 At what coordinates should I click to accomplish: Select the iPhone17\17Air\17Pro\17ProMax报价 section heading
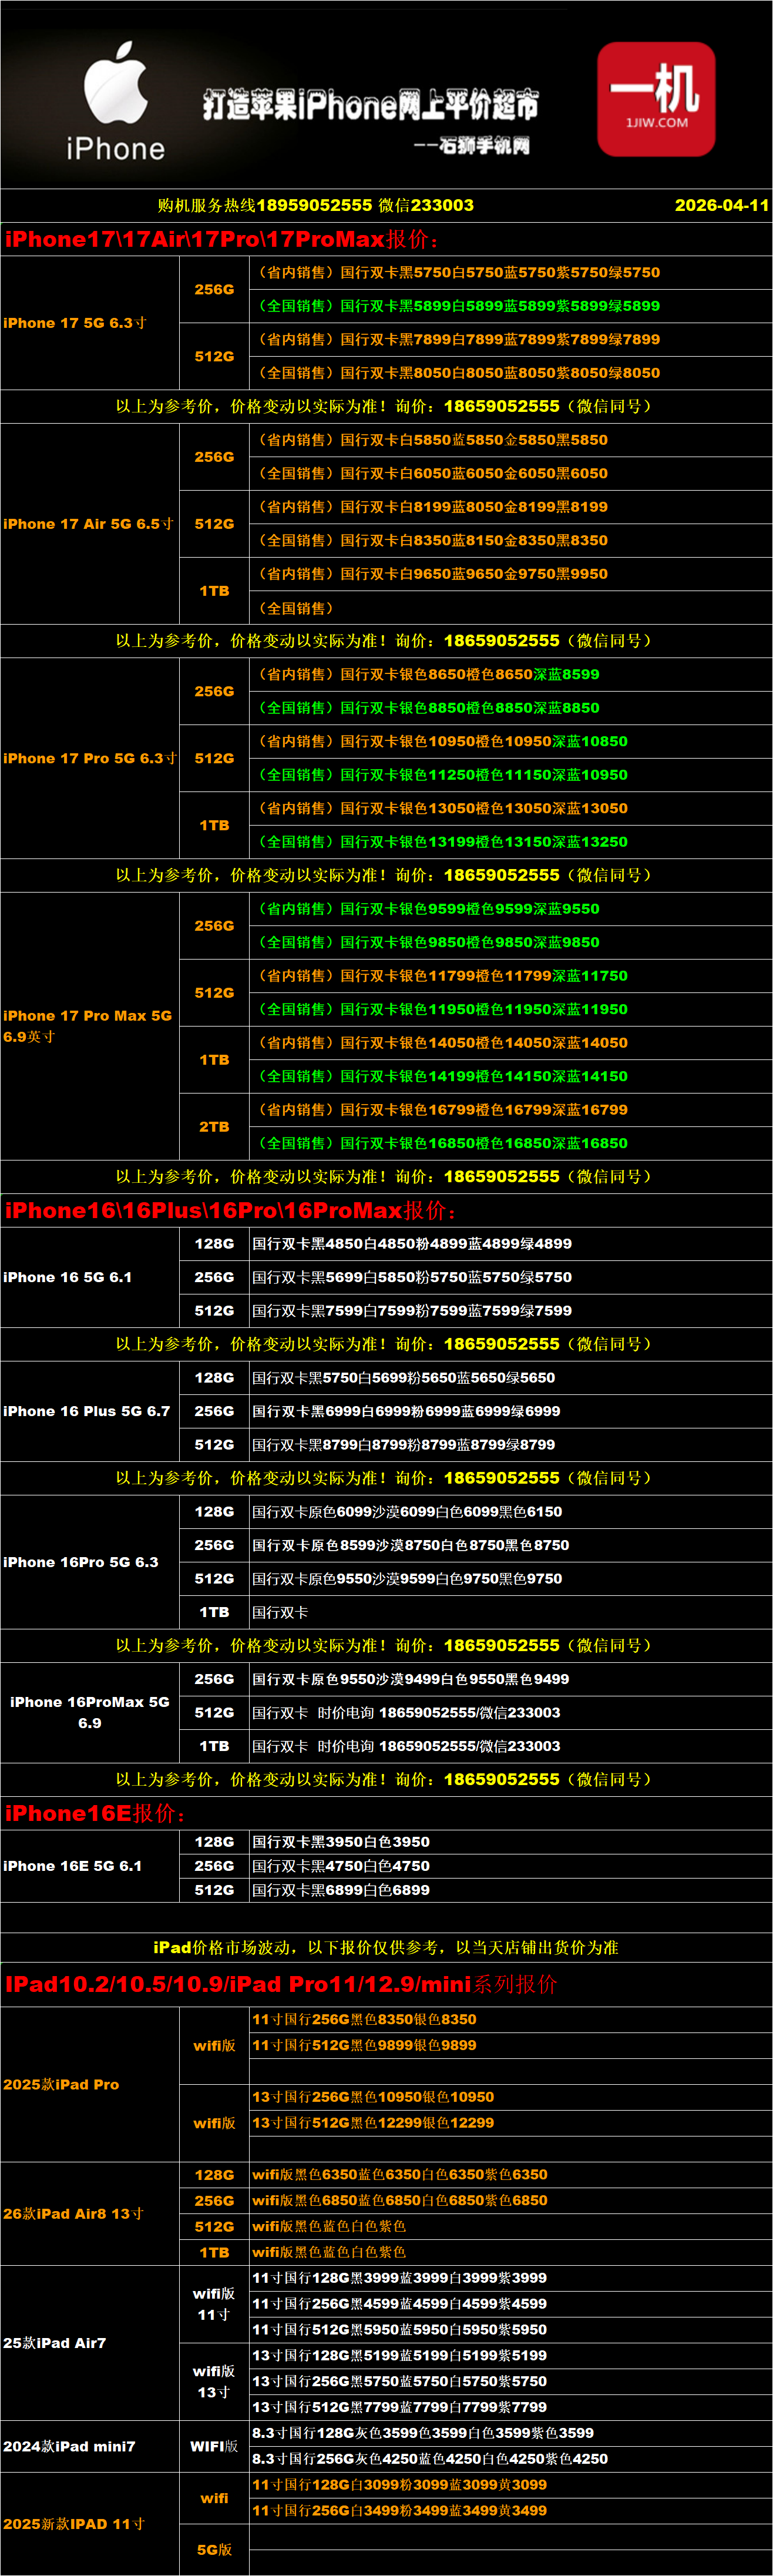[x=221, y=240]
